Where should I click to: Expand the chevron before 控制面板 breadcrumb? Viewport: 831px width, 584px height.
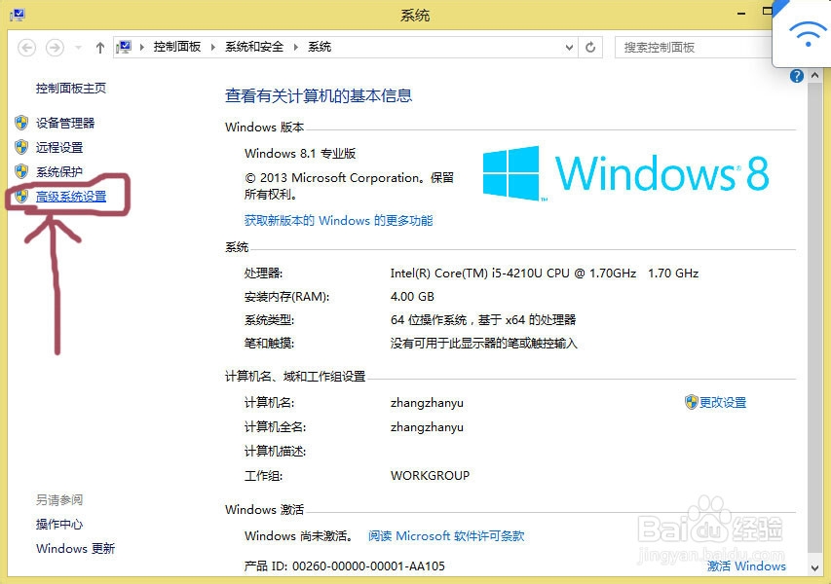[x=142, y=47]
